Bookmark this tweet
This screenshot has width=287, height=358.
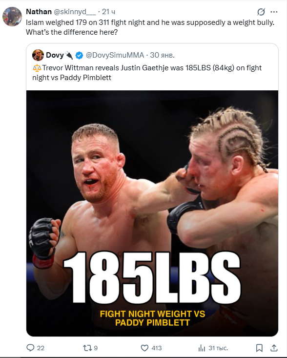point(259,348)
